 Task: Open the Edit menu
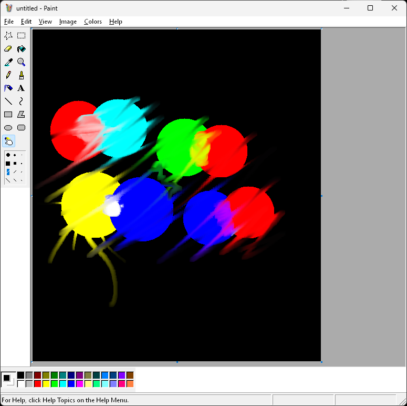(x=26, y=22)
